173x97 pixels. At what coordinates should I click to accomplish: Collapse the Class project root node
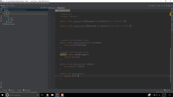click(x=3, y=10)
